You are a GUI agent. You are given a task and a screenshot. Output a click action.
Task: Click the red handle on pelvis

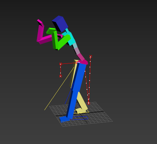77,63
